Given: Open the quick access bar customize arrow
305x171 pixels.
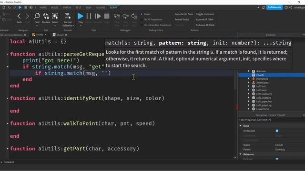Looking at the screenshot, I should point(35,8).
